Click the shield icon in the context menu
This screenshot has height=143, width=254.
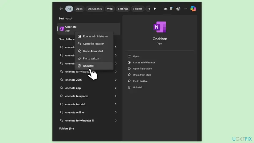(79, 36)
